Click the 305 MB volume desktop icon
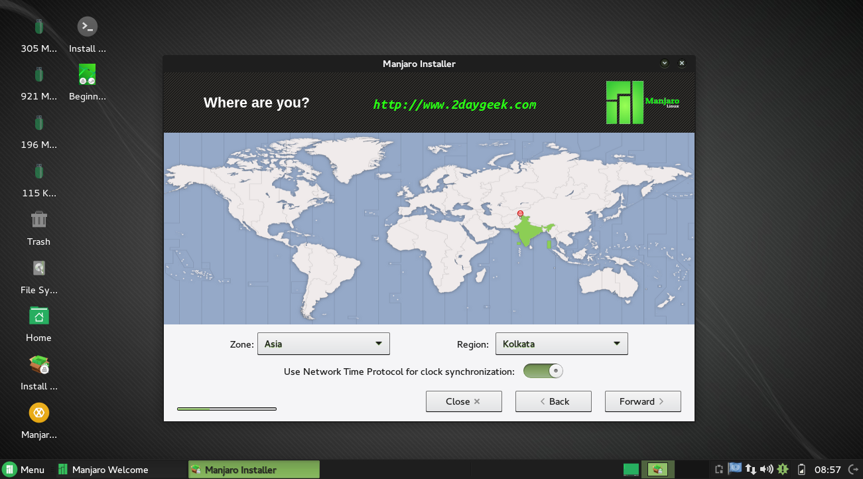Image resolution: width=863 pixels, height=479 pixels. [x=38, y=27]
